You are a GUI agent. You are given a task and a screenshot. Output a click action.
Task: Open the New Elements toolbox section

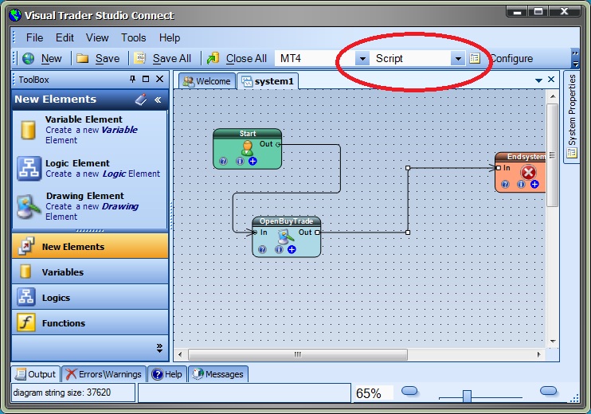pos(90,246)
